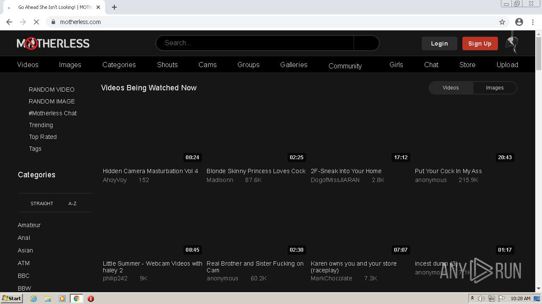
Task: Open the Galleries nav item
Action: tap(294, 65)
